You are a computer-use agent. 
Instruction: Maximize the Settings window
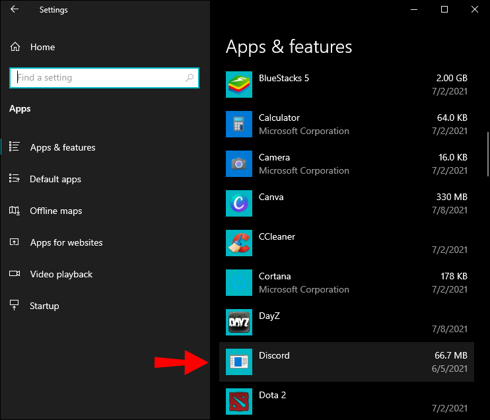pos(444,9)
